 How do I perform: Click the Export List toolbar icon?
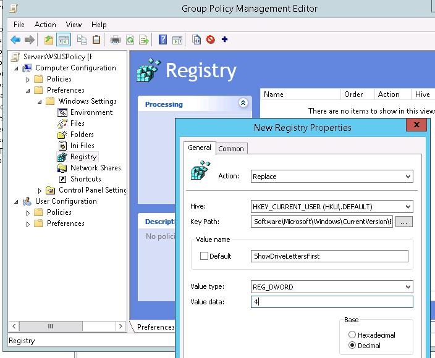click(x=144, y=40)
